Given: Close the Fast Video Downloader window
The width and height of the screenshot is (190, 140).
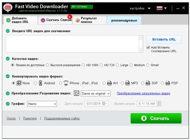Looking at the screenshot, I should (x=184, y=8).
